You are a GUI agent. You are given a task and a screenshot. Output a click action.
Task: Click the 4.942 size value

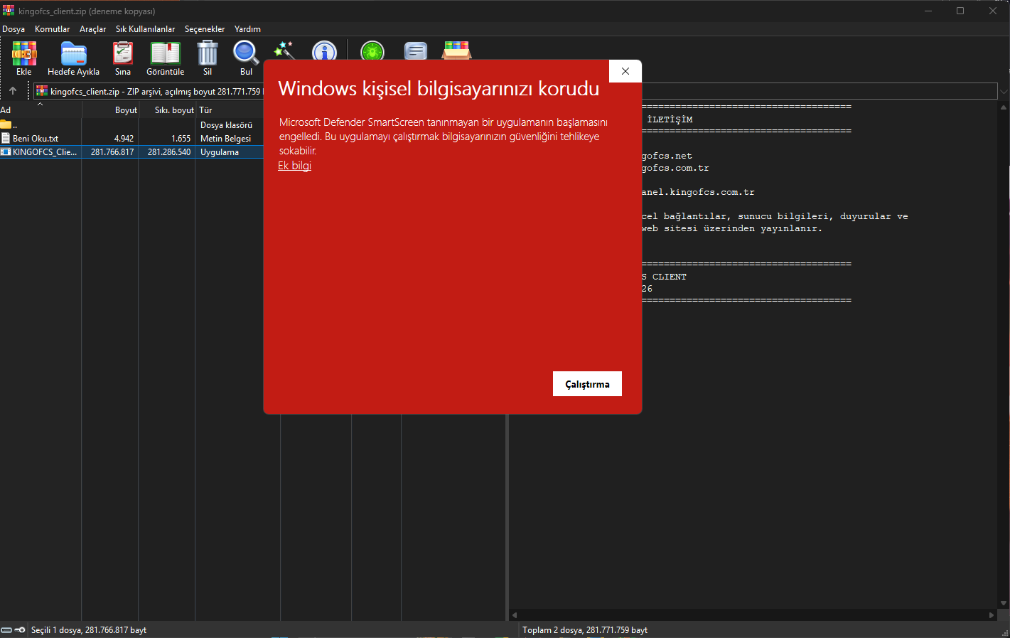coord(124,139)
